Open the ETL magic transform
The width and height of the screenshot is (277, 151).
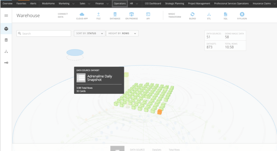[209, 14]
